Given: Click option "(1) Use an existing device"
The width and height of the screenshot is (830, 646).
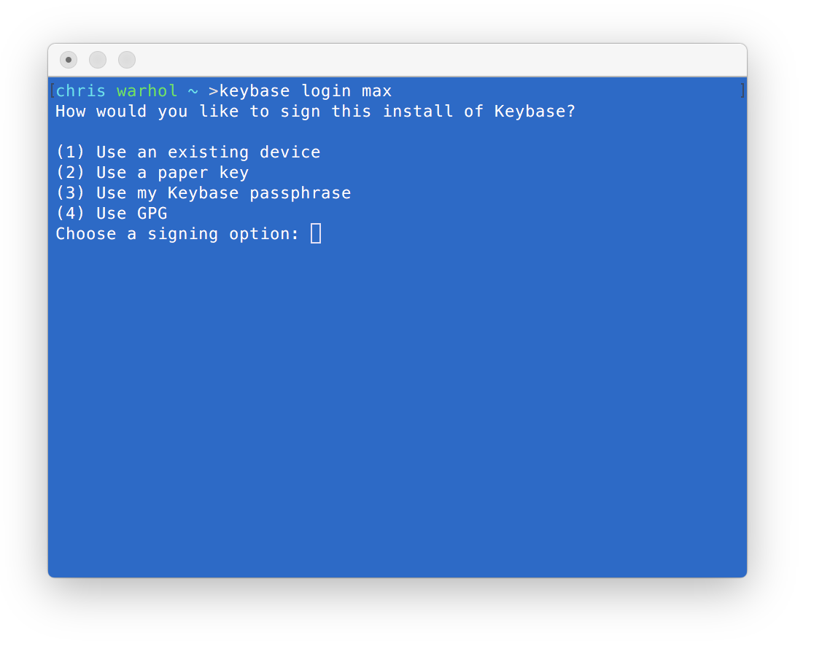Looking at the screenshot, I should pos(187,152).
